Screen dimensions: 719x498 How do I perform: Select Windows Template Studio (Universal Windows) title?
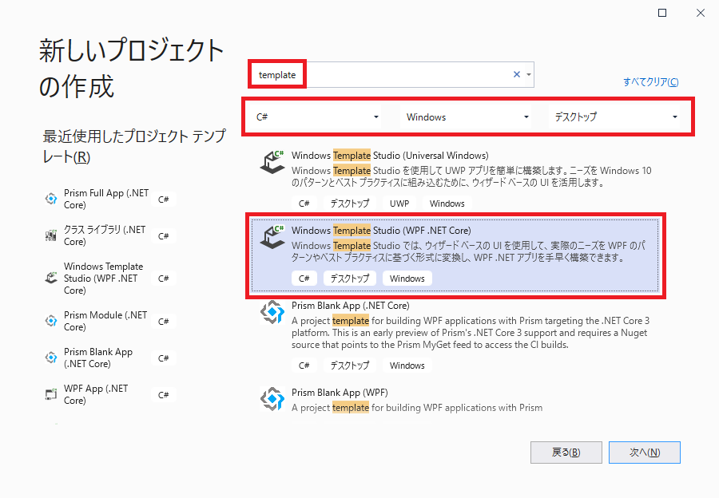390,156
